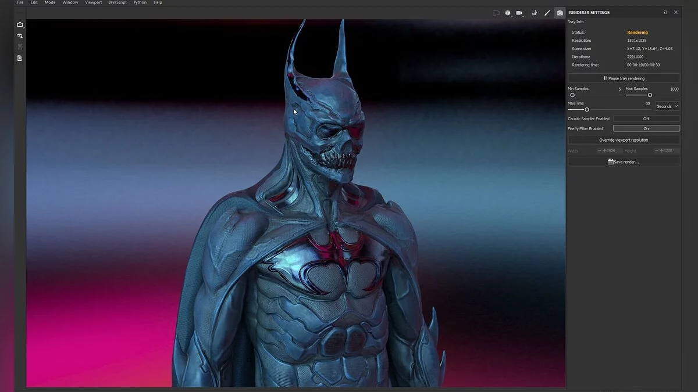Click the Save render button
Image resolution: width=698 pixels, height=392 pixels.
(624, 162)
